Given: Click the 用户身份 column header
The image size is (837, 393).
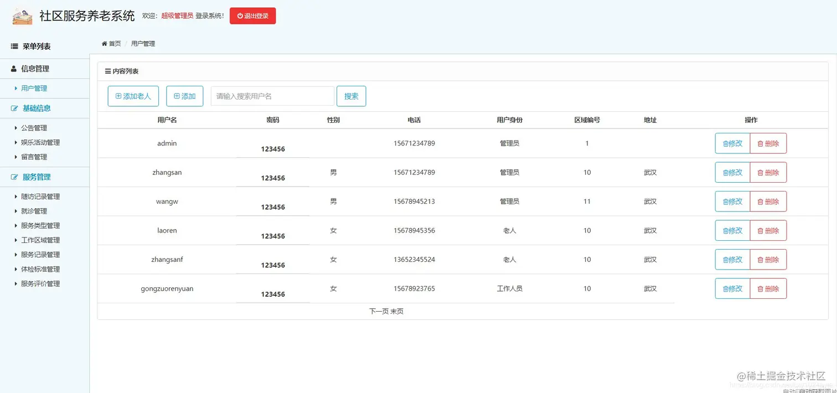Looking at the screenshot, I should (x=509, y=120).
